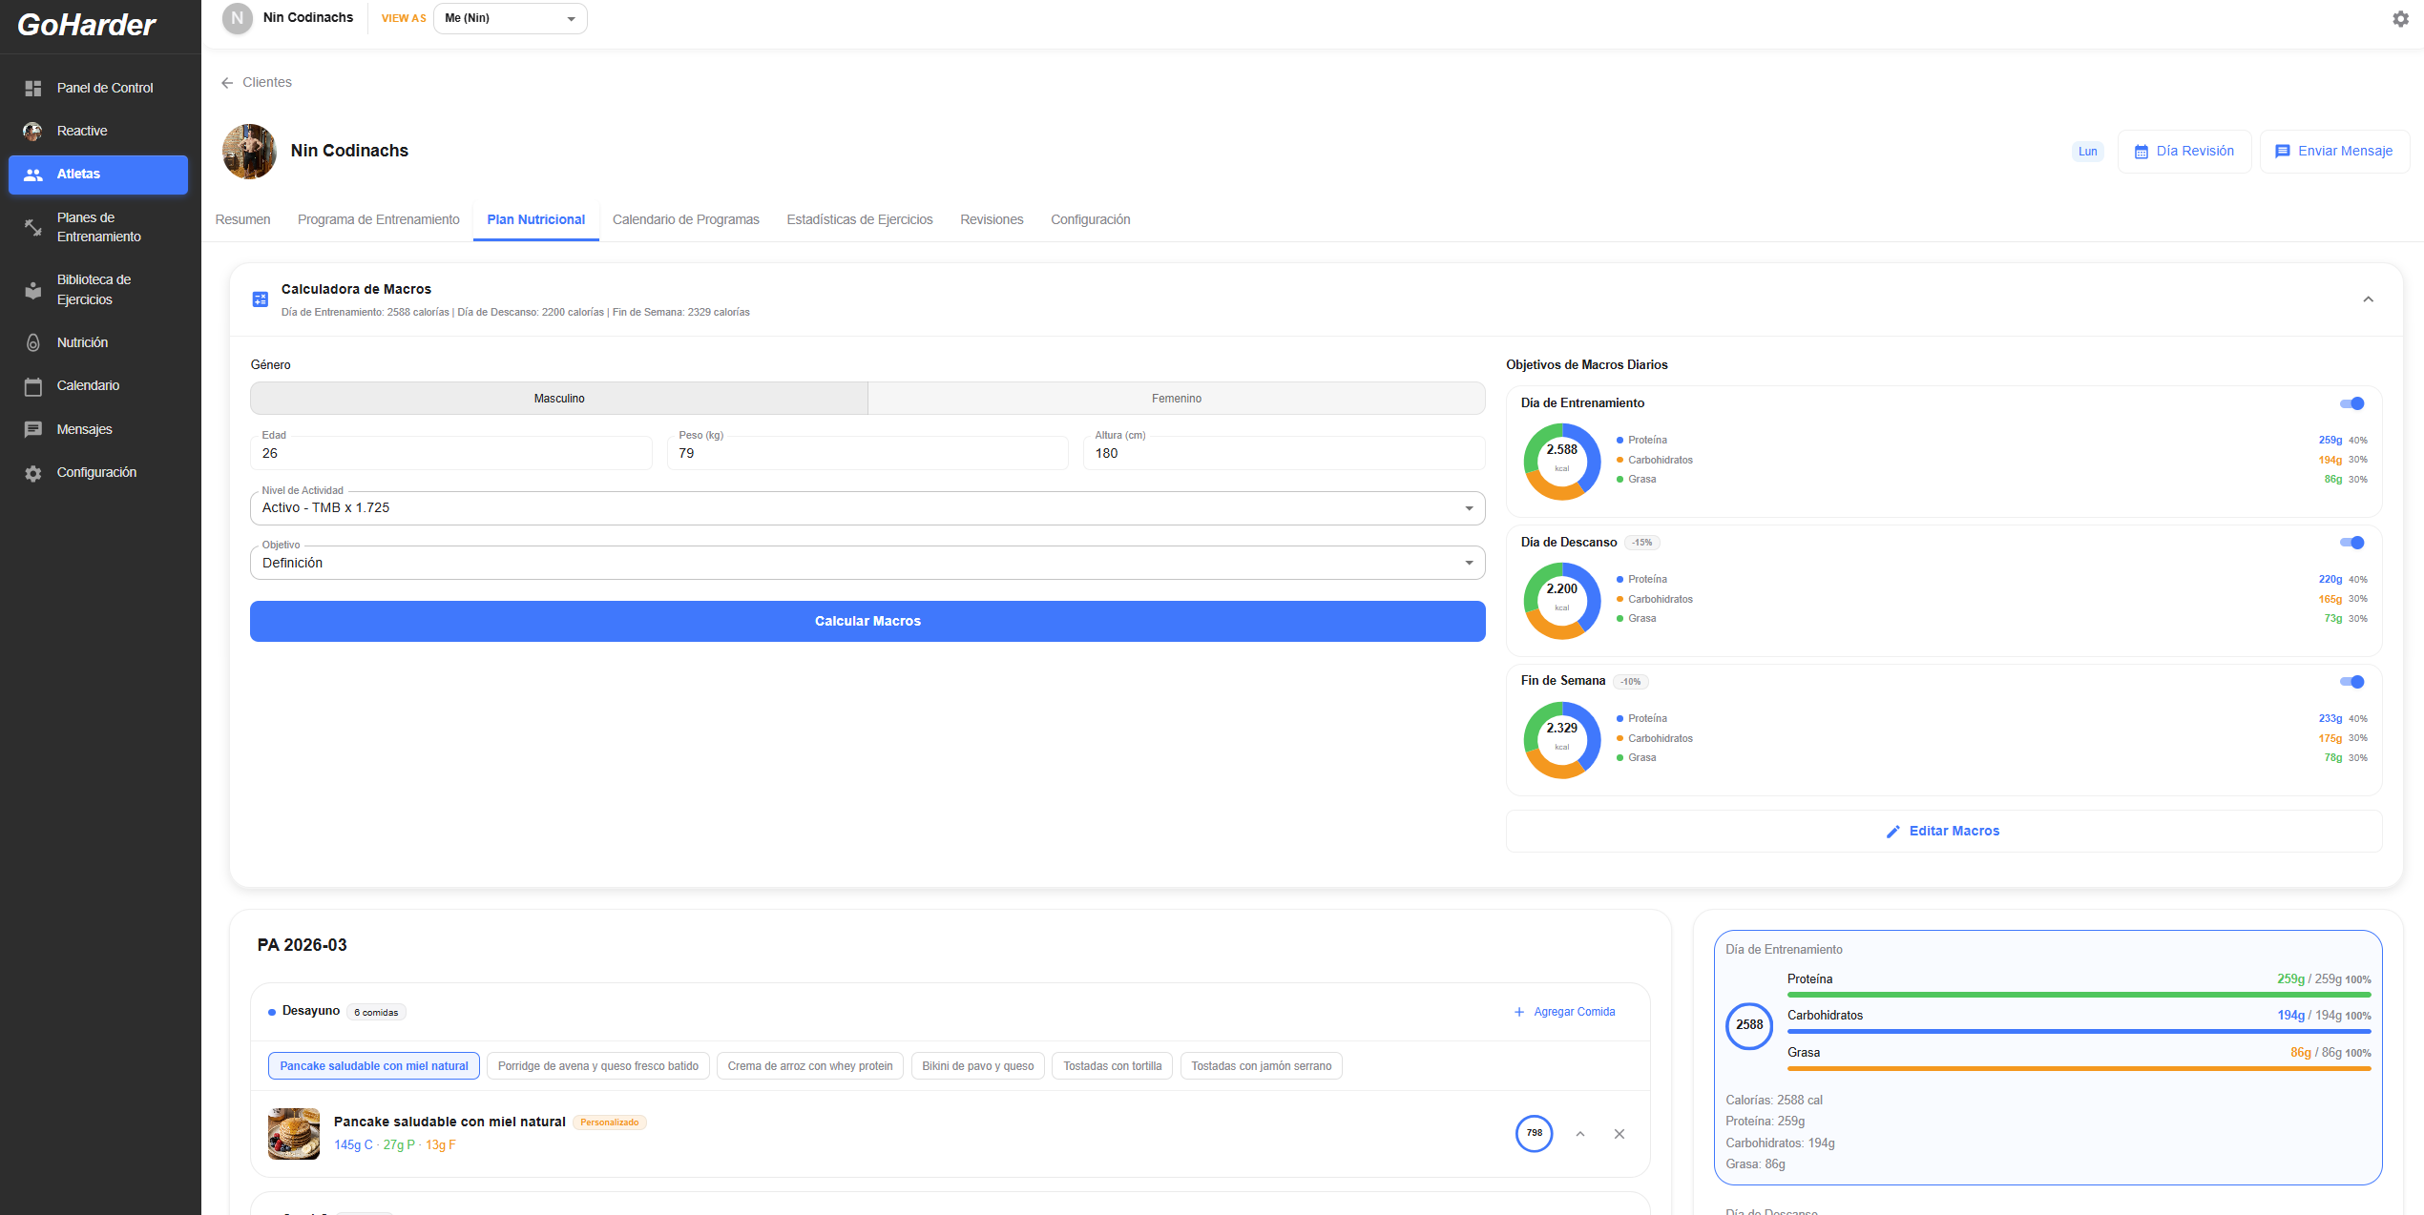Screen dimensions: 2424x1215
Task: Click the Mensajes chat icon
Action: (33, 429)
